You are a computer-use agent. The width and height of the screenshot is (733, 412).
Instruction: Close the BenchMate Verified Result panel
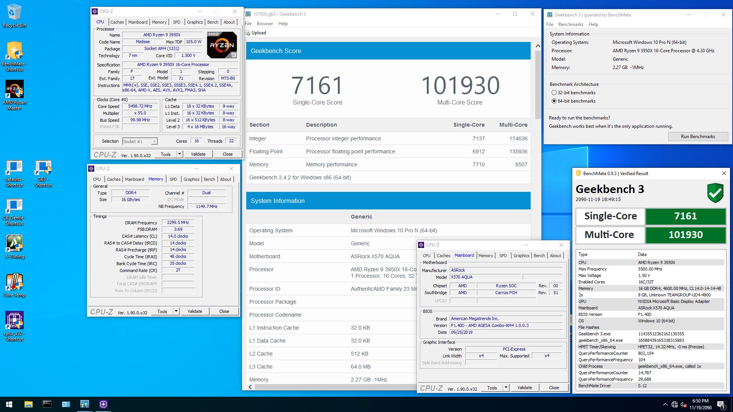click(724, 174)
